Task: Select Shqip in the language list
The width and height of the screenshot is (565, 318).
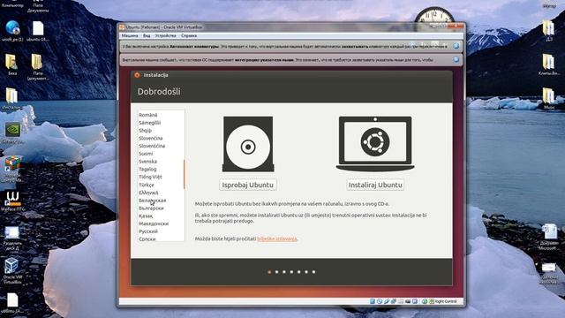Action: [x=145, y=131]
